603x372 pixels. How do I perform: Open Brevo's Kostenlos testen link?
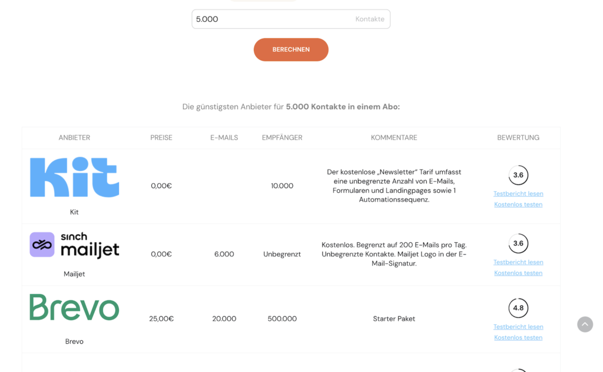coord(518,338)
